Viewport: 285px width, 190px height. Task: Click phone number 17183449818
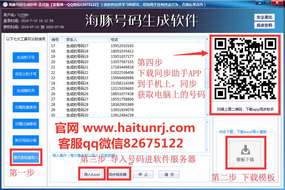122,67
